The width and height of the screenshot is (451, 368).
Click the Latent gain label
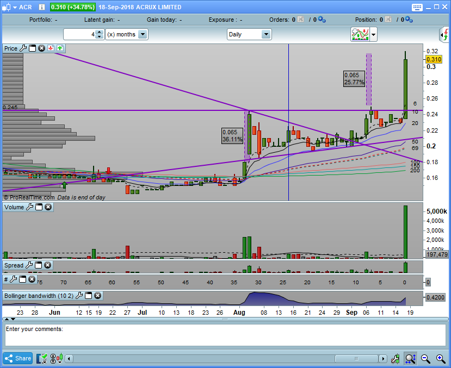tap(99, 20)
